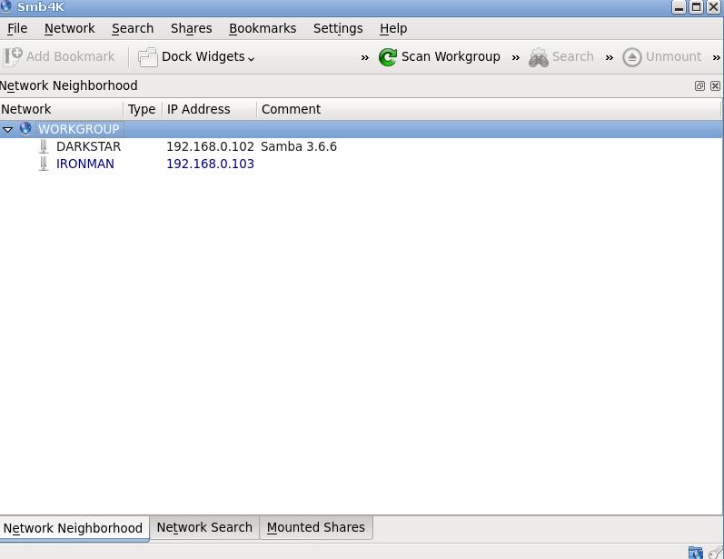Switch to the Network Neighborhood tab
This screenshot has width=724, height=559.
tap(74, 528)
